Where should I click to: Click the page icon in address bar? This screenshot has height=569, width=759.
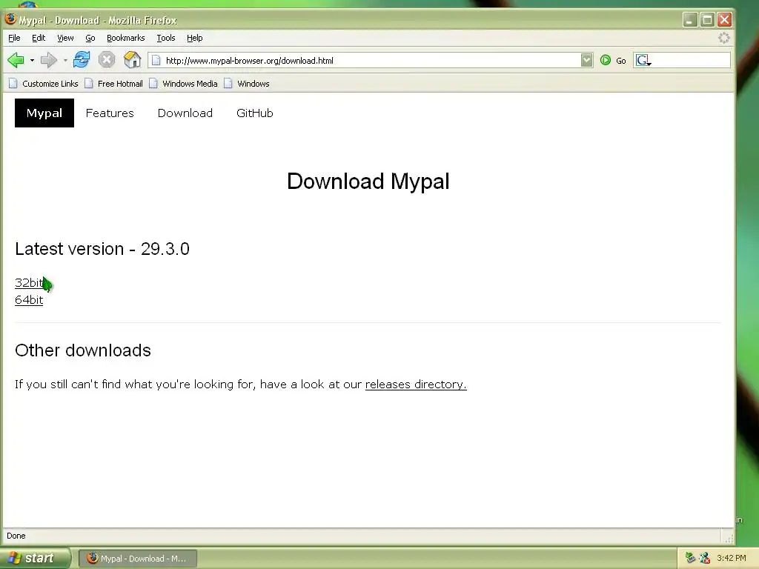point(156,61)
